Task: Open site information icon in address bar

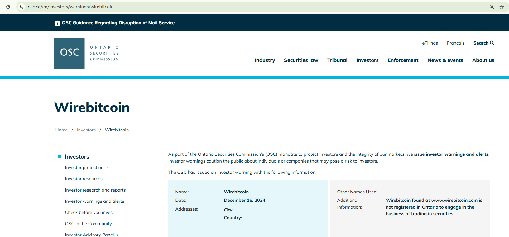Action: pos(22,7)
